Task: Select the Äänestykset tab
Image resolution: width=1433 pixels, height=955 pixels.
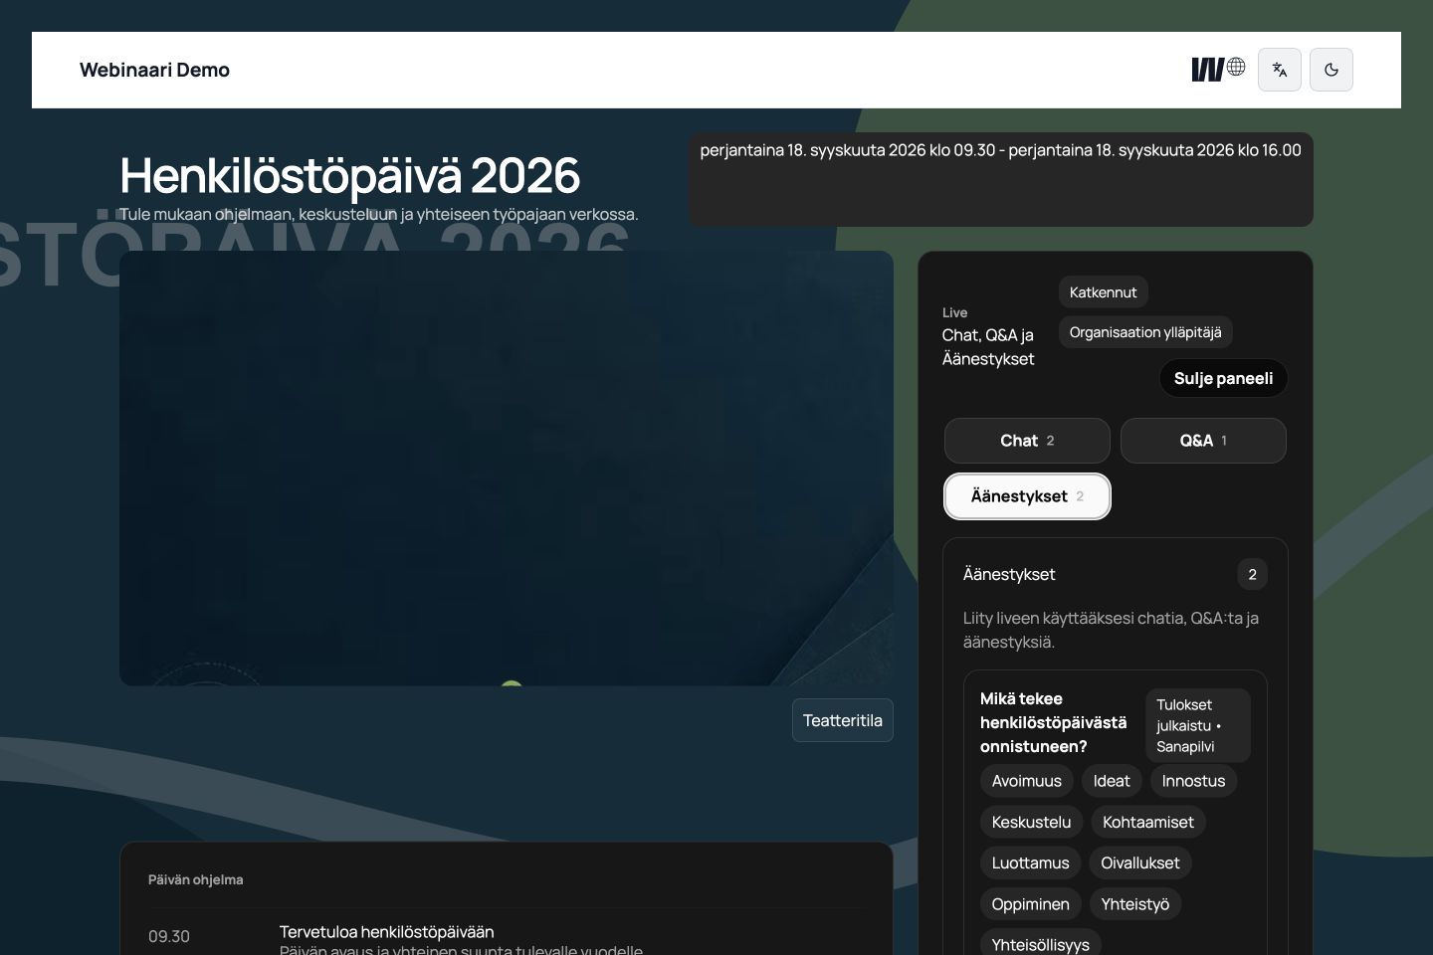Action: click(x=1027, y=496)
